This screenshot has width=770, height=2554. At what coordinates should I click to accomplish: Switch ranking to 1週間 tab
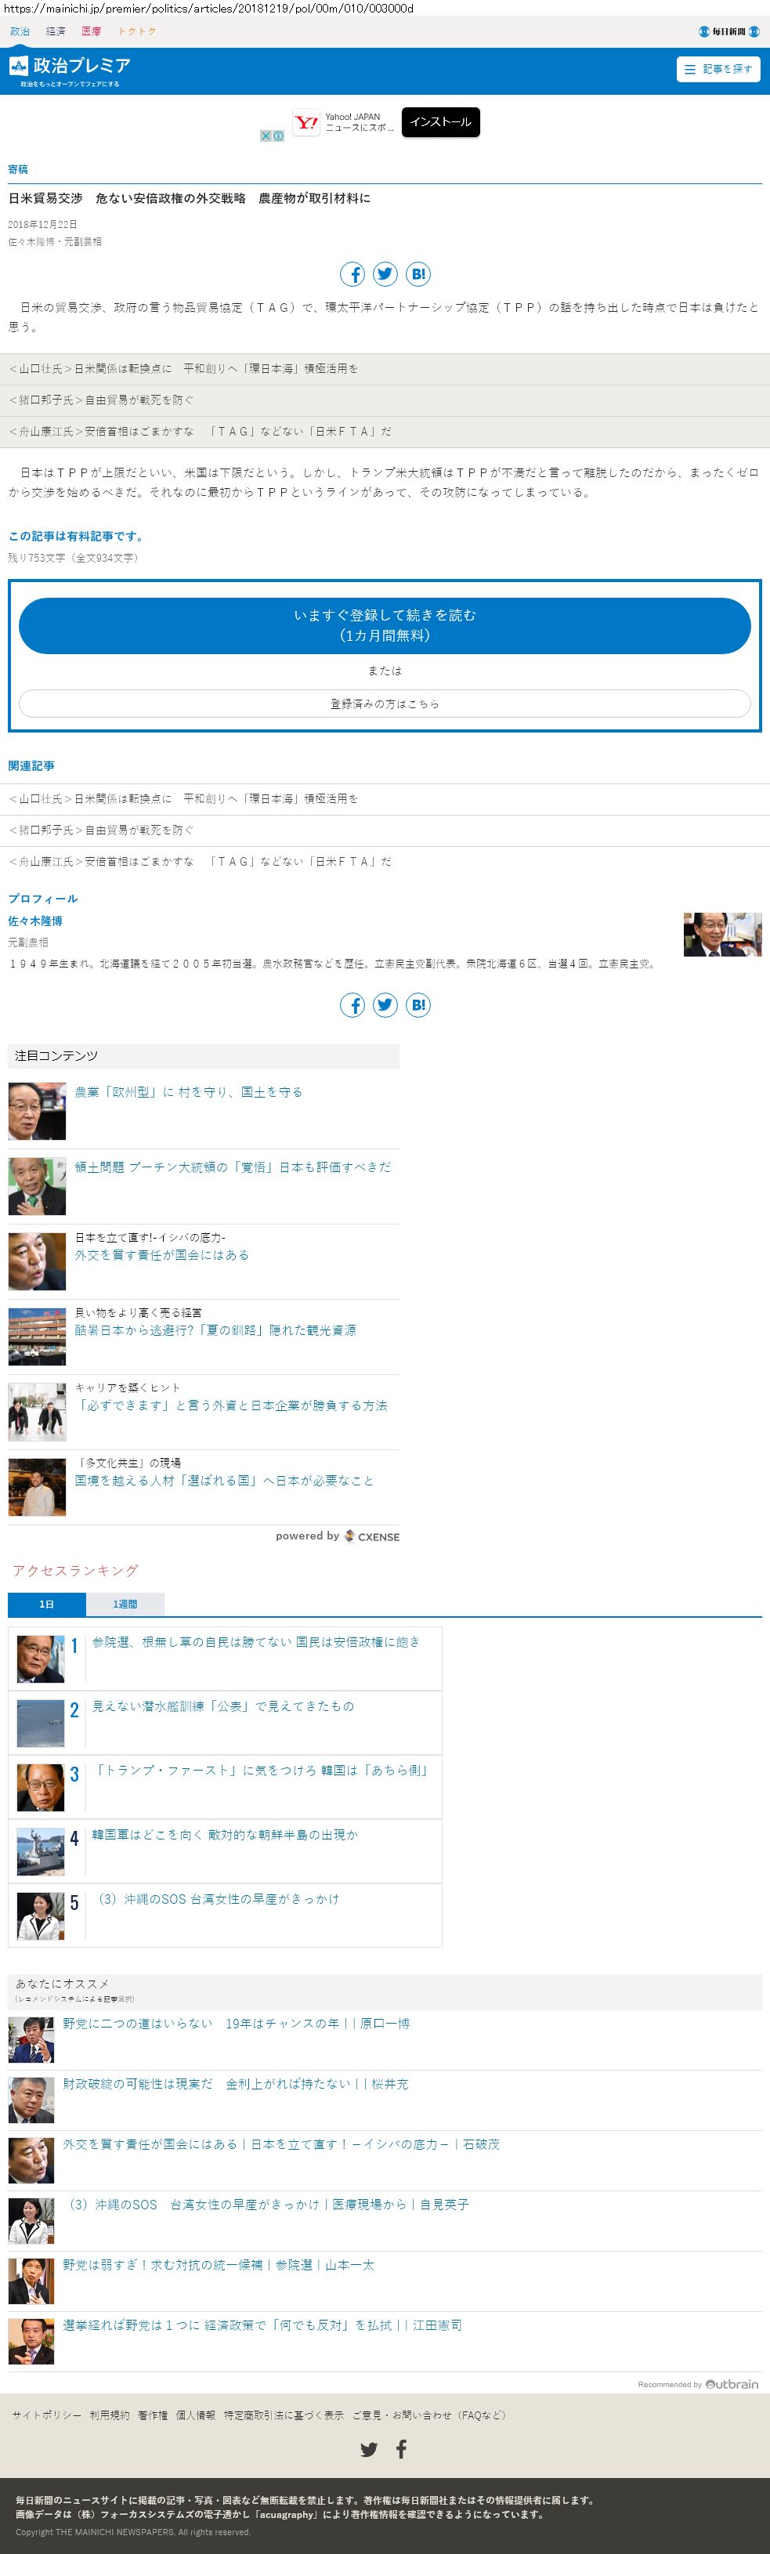[125, 1604]
